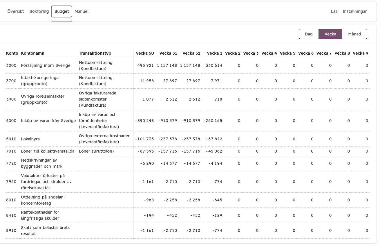The width and height of the screenshot is (380, 245).
Task: Click the Transaktionstyp column header
Action: pyautogui.click(x=95, y=53)
